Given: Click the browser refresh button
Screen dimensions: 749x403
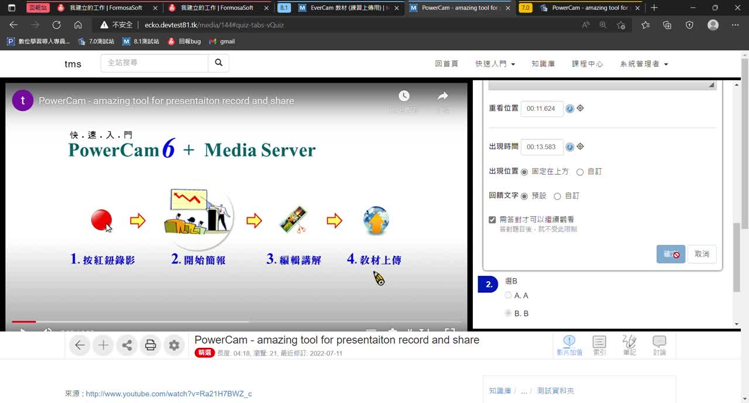Looking at the screenshot, I should click(56, 25).
